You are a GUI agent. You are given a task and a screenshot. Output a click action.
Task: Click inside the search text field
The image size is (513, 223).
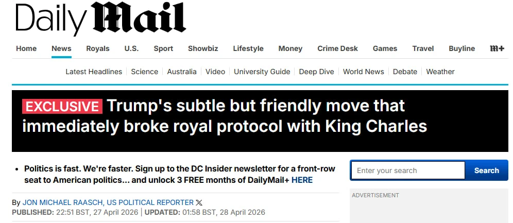pos(408,170)
